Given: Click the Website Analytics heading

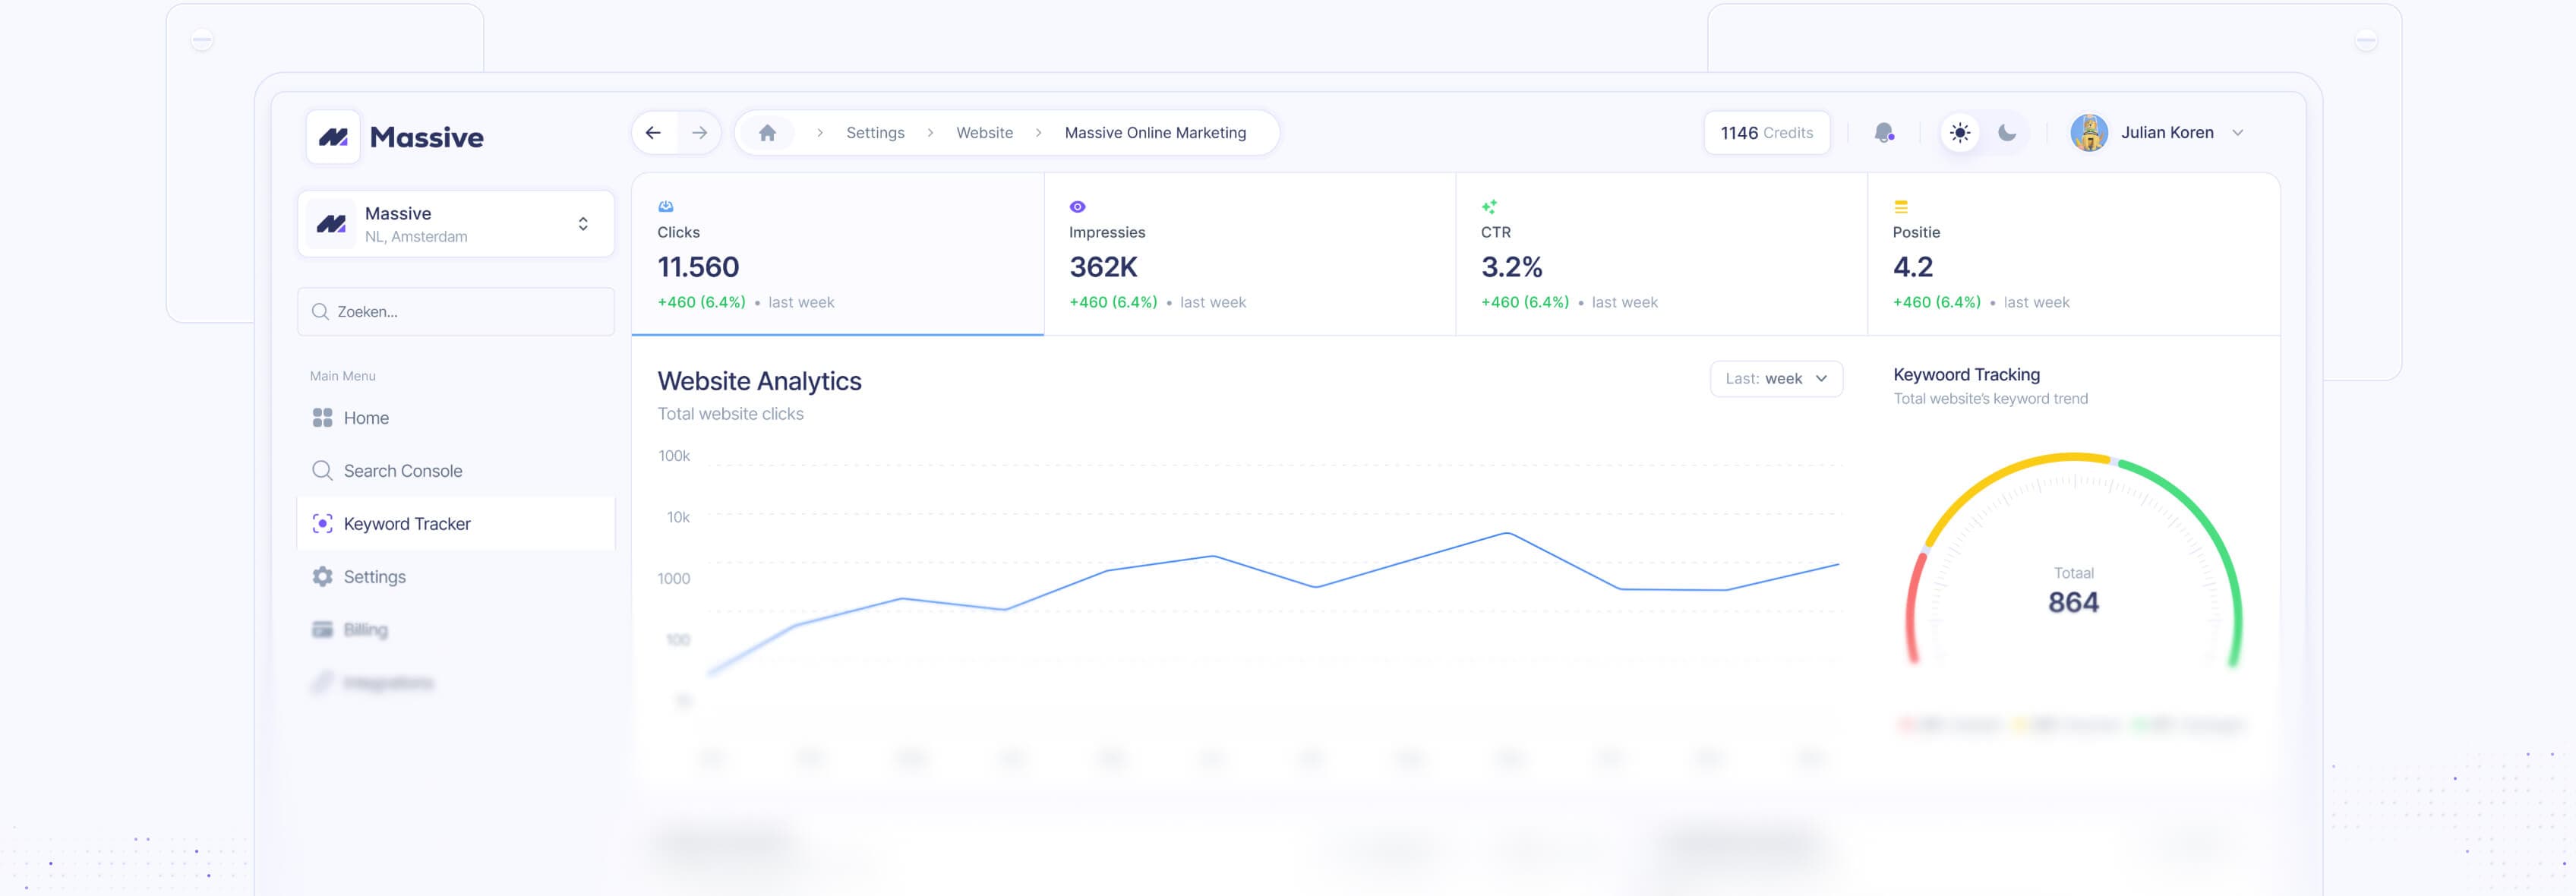Looking at the screenshot, I should (x=759, y=381).
